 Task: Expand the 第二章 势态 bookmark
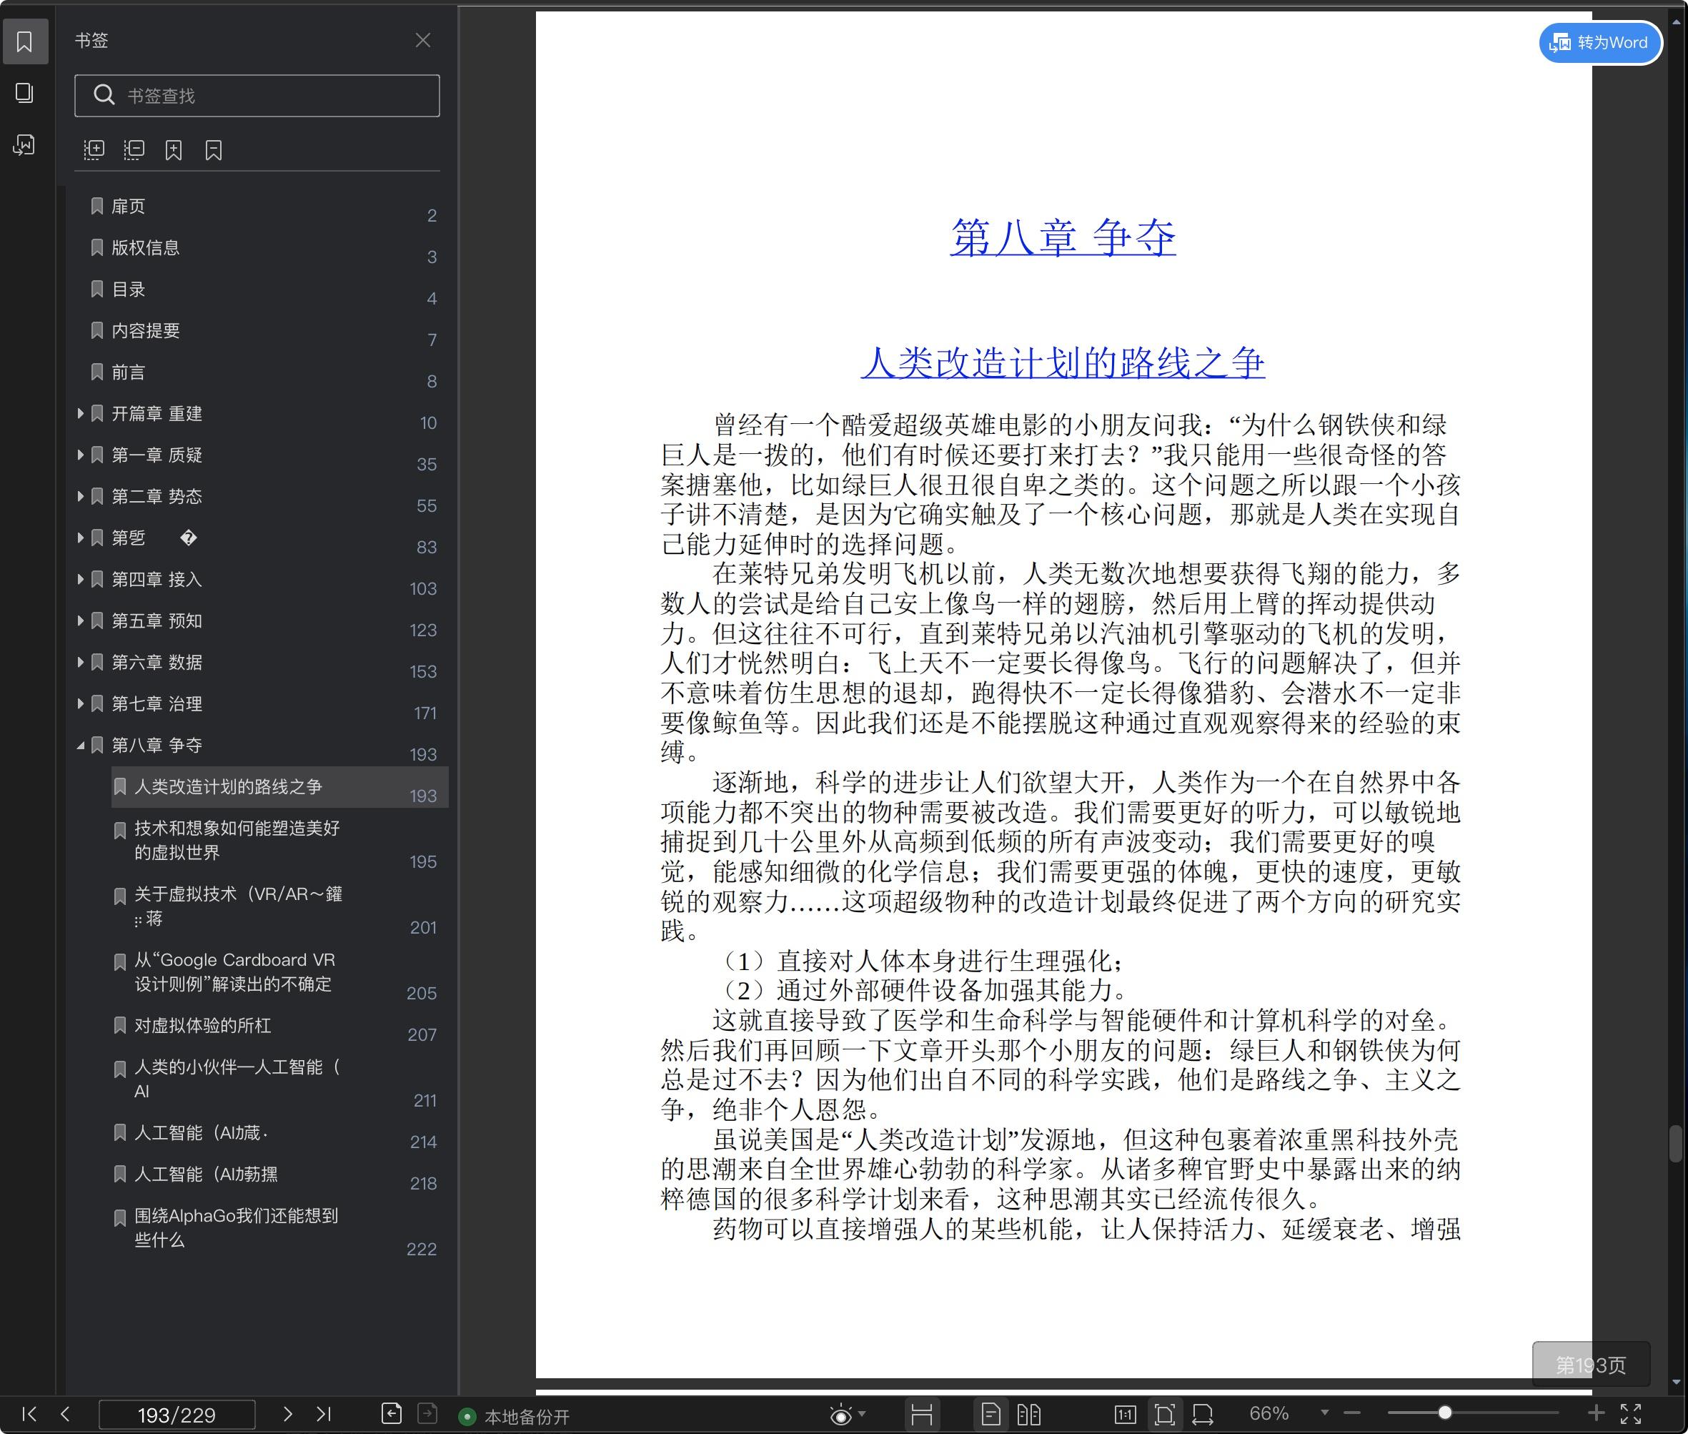tap(81, 497)
